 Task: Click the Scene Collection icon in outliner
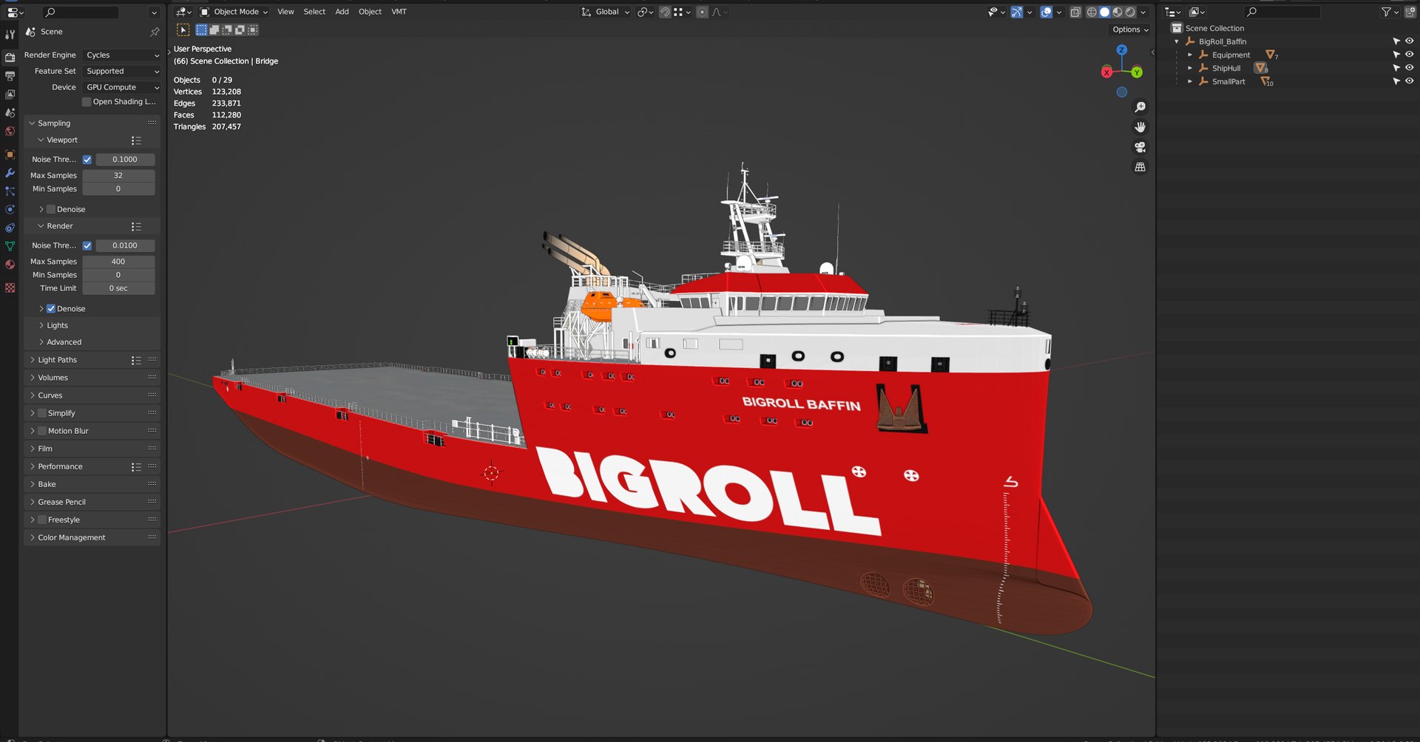pyautogui.click(x=1177, y=28)
